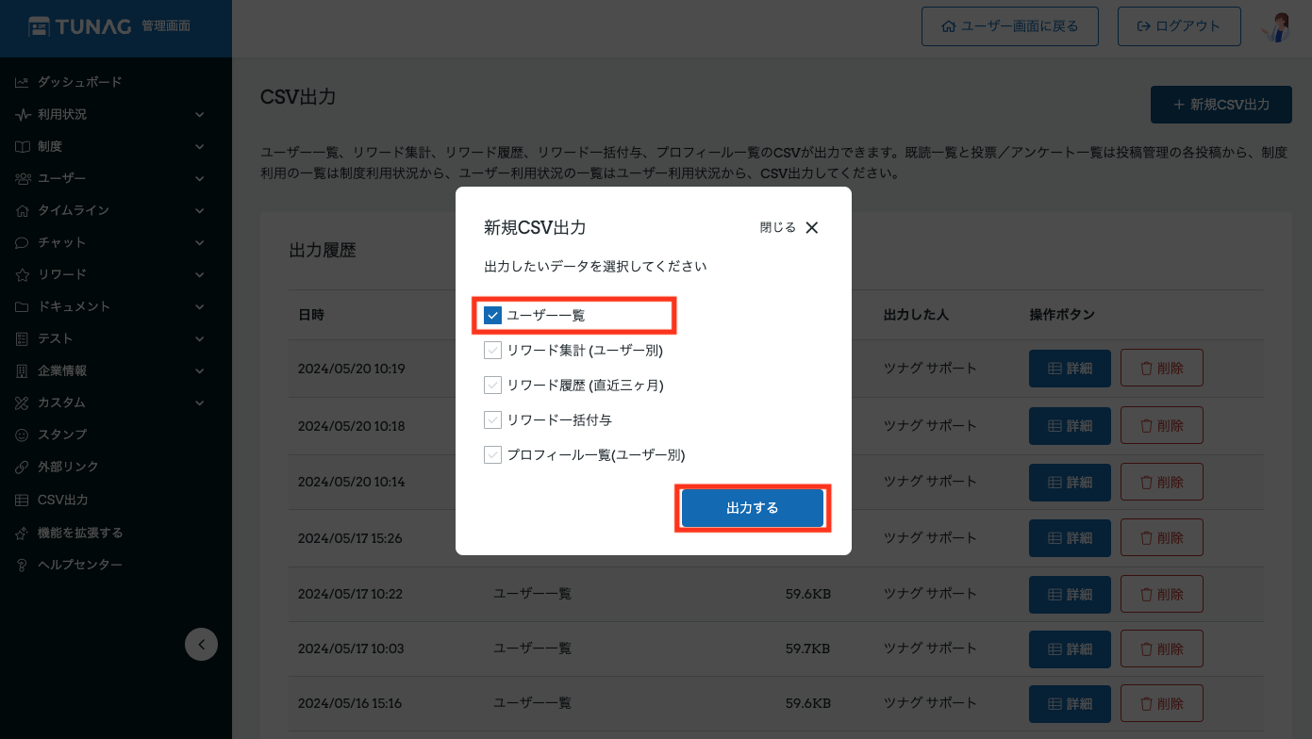The image size is (1312, 739).
Task: Click the テスト sheet icon
Action: tap(22, 339)
